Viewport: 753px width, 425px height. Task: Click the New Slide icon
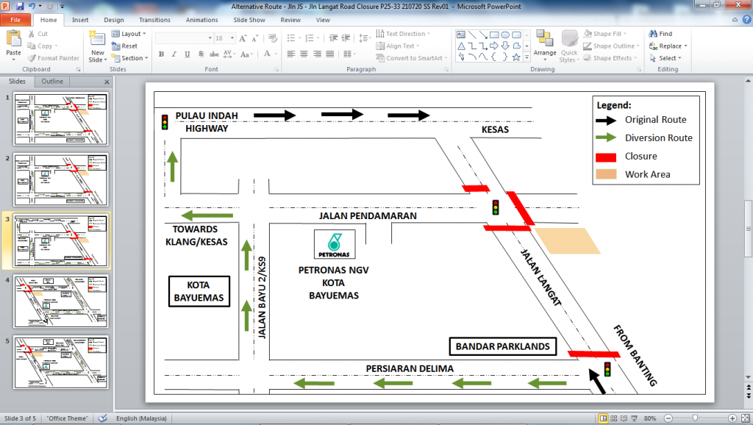pyautogui.click(x=97, y=40)
